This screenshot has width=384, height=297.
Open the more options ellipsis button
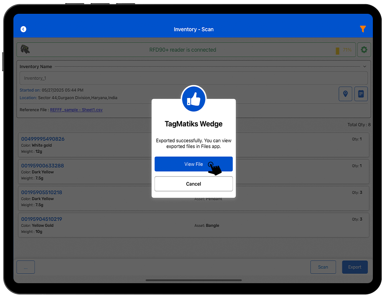26,267
